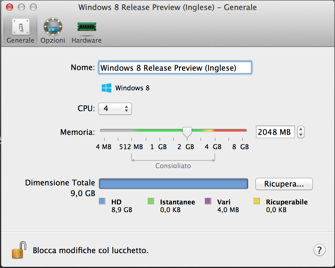The width and height of the screenshot is (335, 268).
Task: Minimize the window with the yellow button
Action: click(x=22, y=7)
